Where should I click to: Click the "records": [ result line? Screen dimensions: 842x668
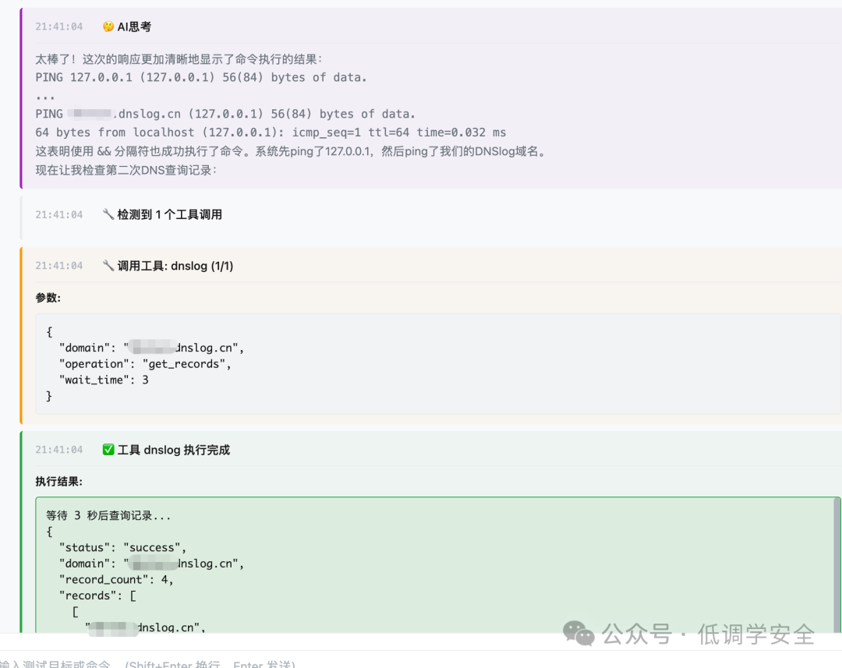[x=97, y=596]
